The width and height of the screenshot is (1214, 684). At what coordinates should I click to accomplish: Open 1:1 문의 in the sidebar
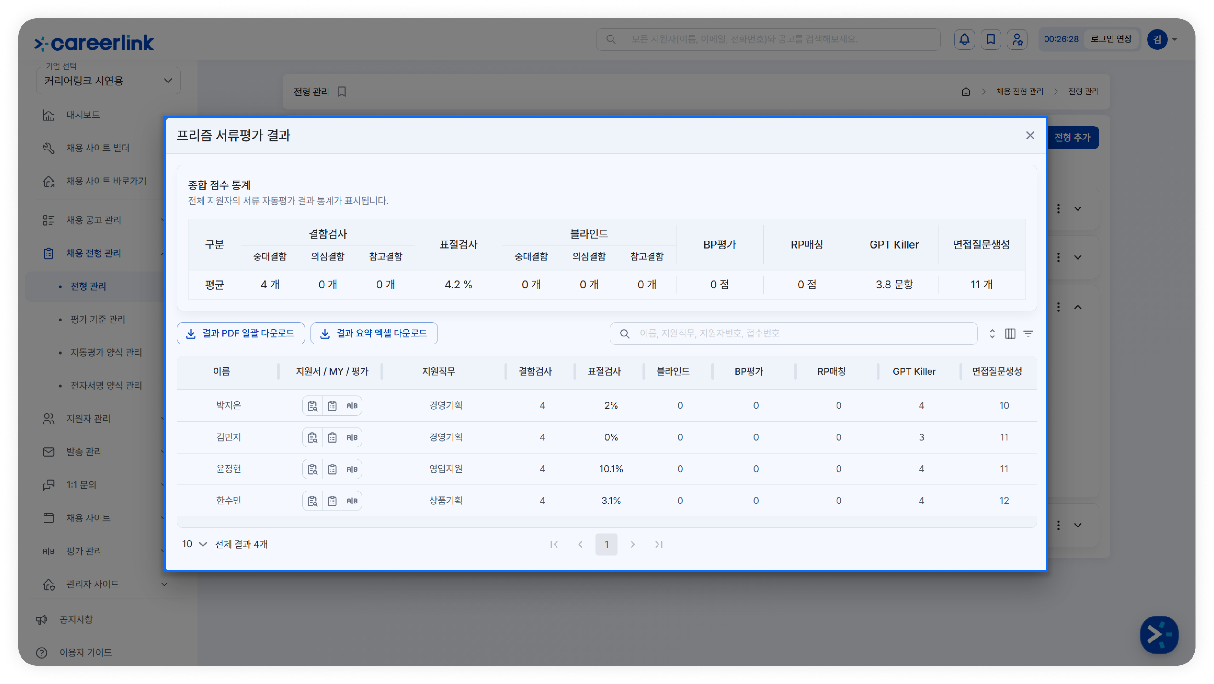[x=81, y=484]
